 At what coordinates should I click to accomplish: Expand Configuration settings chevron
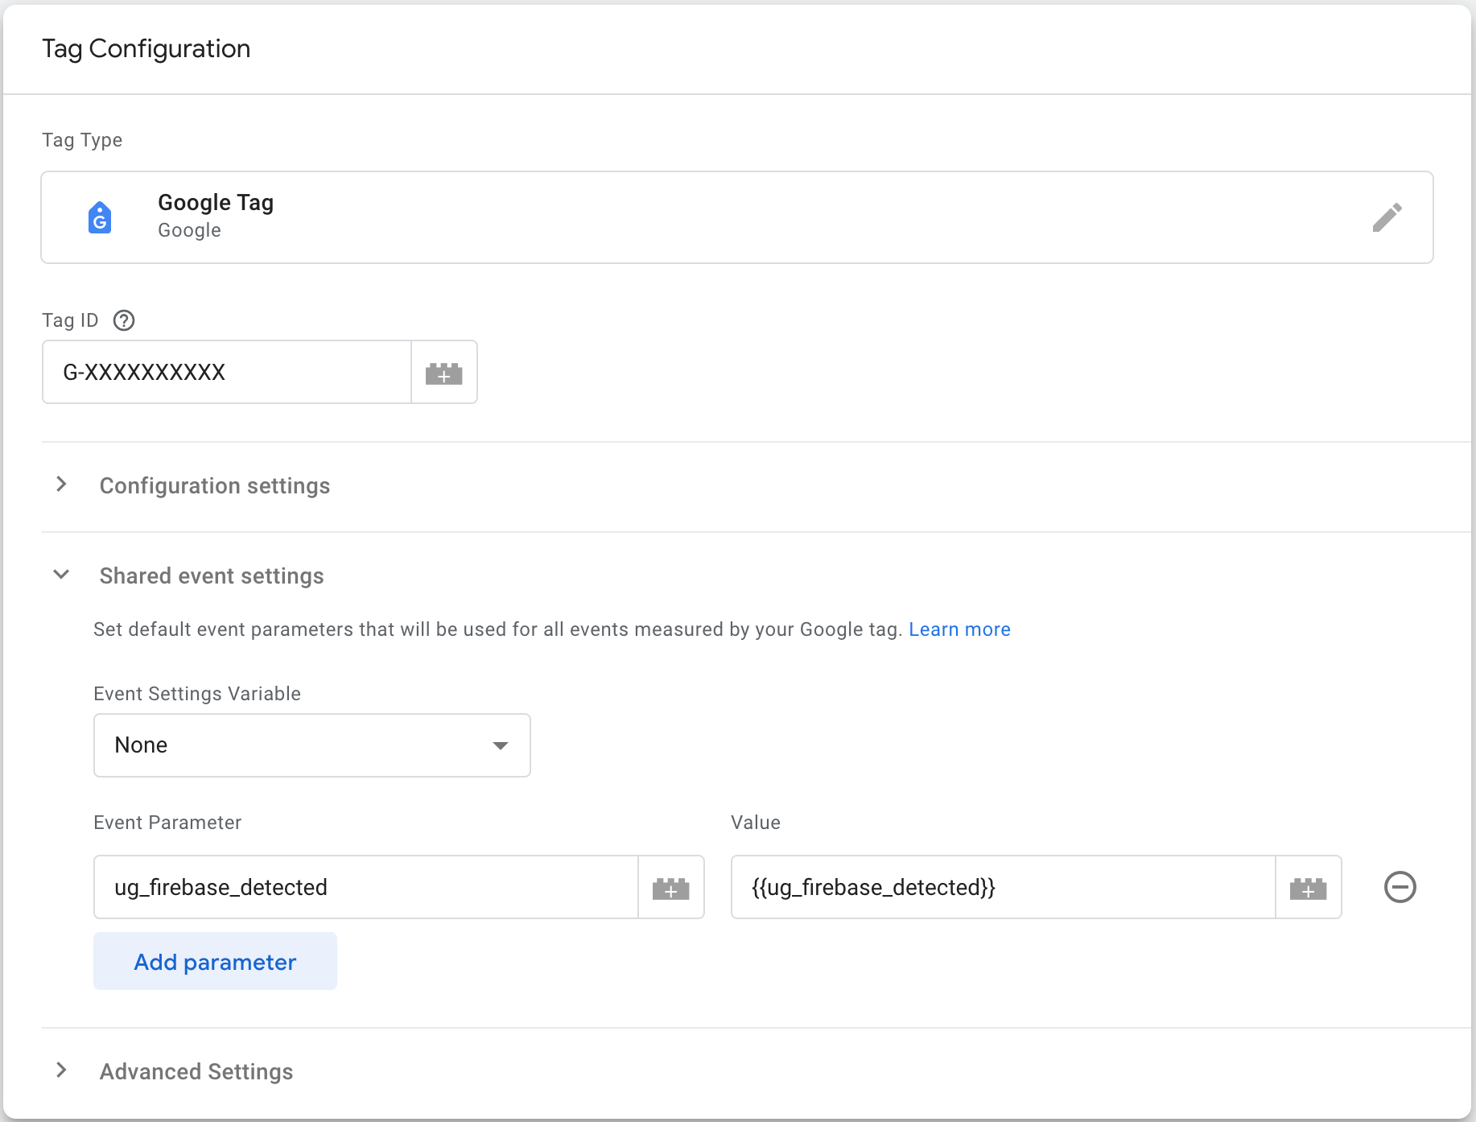click(61, 485)
